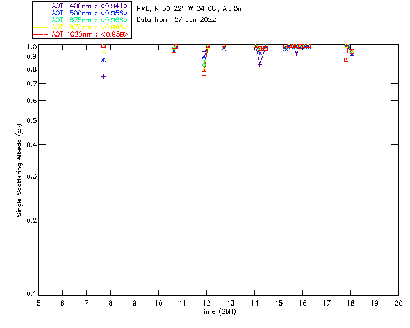Click the 'Data from: 27 Jun 2022' text
Screen dimensions: 410x328
[x=176, y=19]
